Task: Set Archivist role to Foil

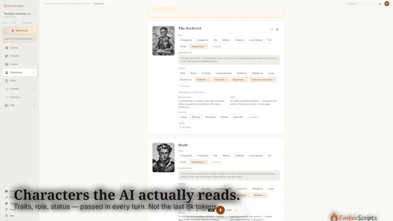Action: tap(269, 40)
